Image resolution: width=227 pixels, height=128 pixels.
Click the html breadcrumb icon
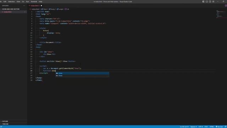pyautogui.click(x=42, y=9)
